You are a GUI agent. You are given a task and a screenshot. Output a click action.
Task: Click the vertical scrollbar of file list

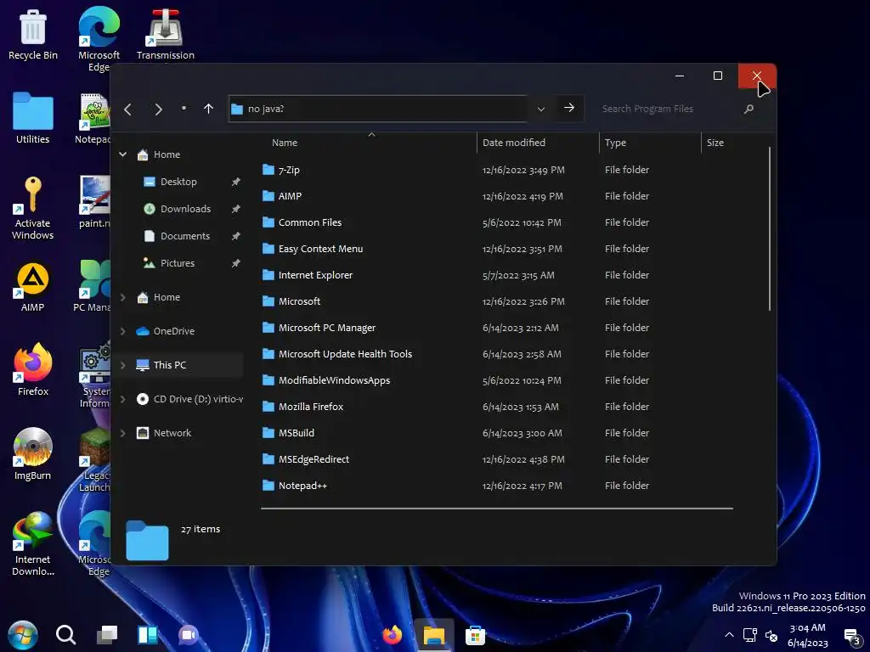click(x=770, y=229)
